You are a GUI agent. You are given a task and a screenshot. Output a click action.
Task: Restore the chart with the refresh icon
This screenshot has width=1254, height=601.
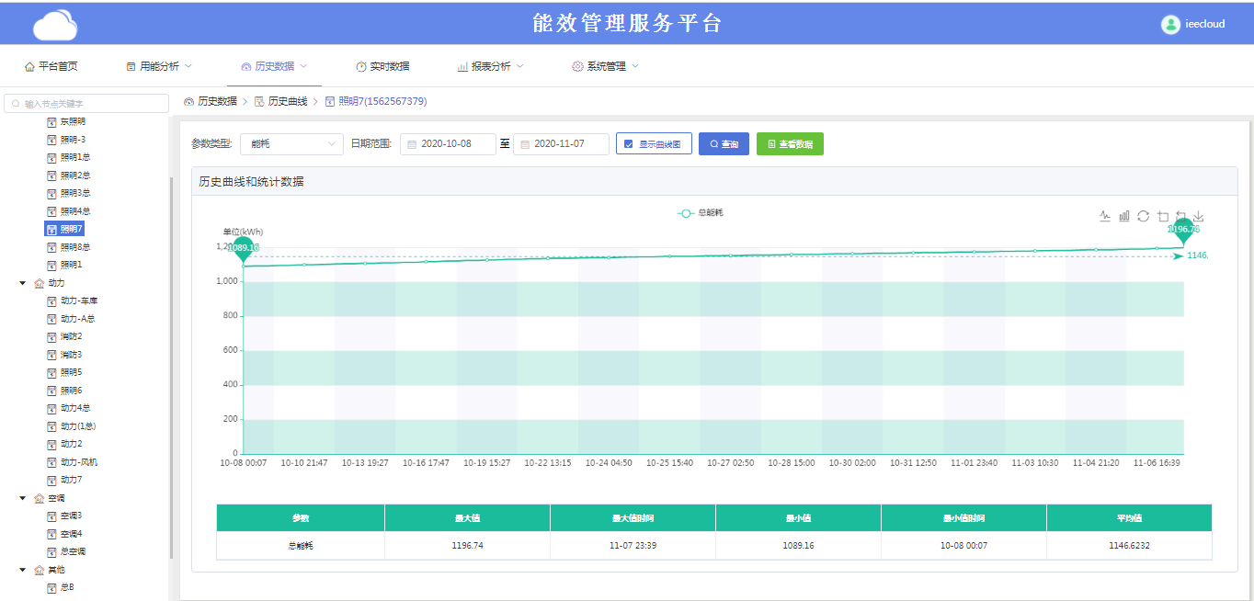pyautogui.click(x=1143, y=216)
